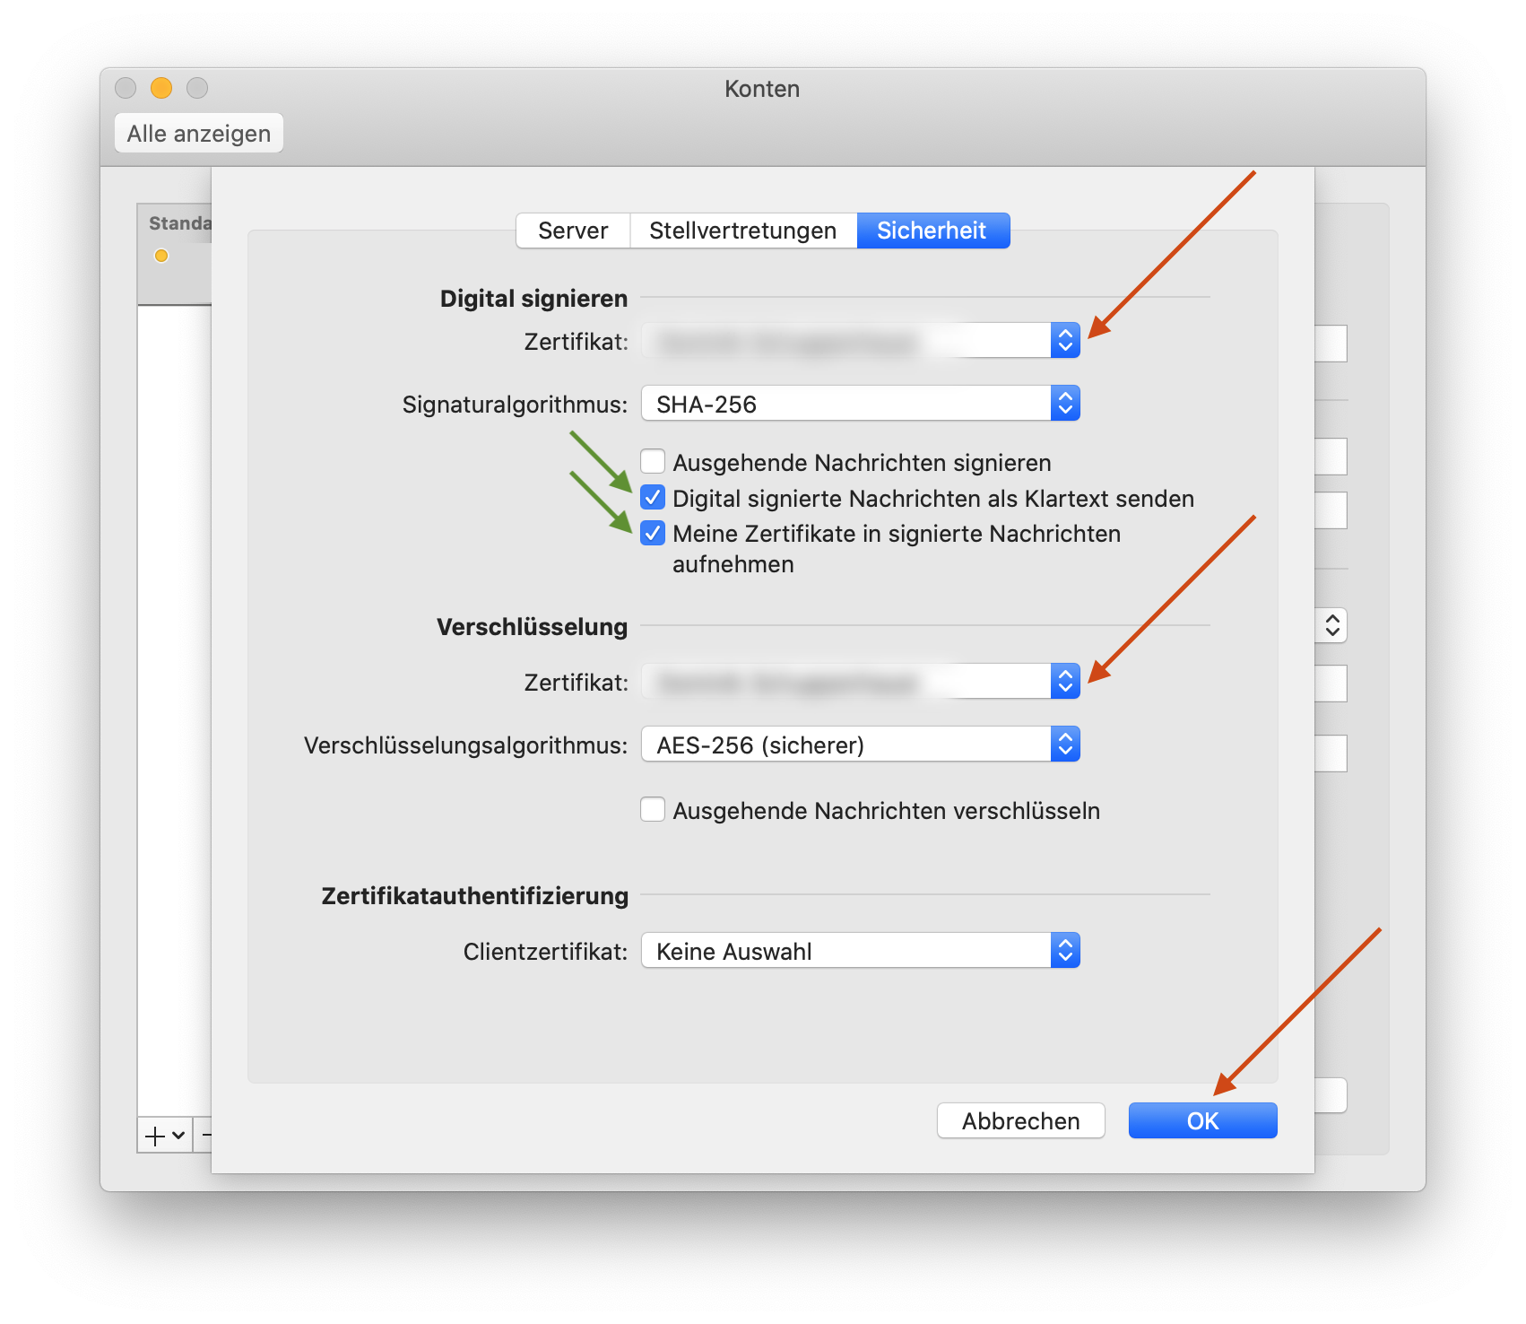Open the Signaturalgorithmus SHA-256 dropdown
1526x1324 pixels.
(x=861, y=404)
